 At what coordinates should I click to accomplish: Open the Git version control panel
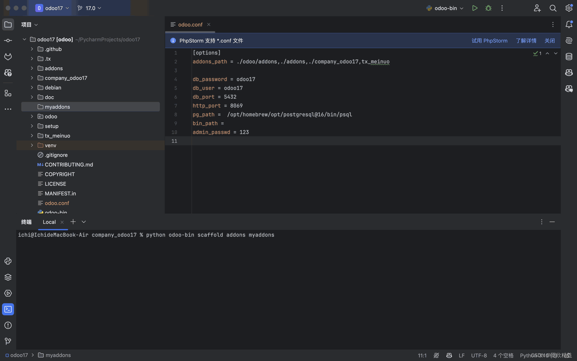click(x=8, y=341)
